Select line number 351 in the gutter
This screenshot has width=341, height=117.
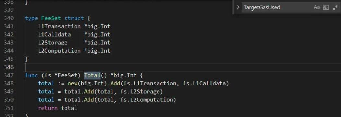[9, 108]
